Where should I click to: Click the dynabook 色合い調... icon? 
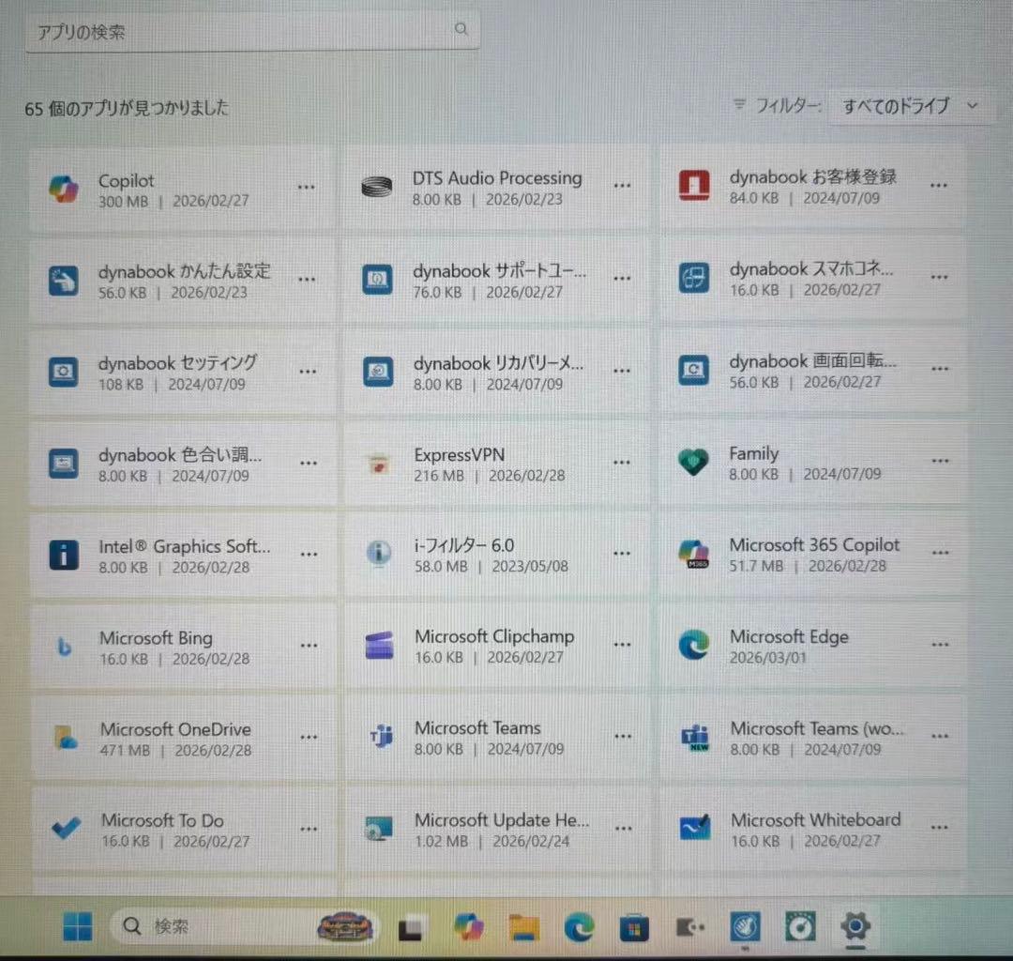[64, 464]
